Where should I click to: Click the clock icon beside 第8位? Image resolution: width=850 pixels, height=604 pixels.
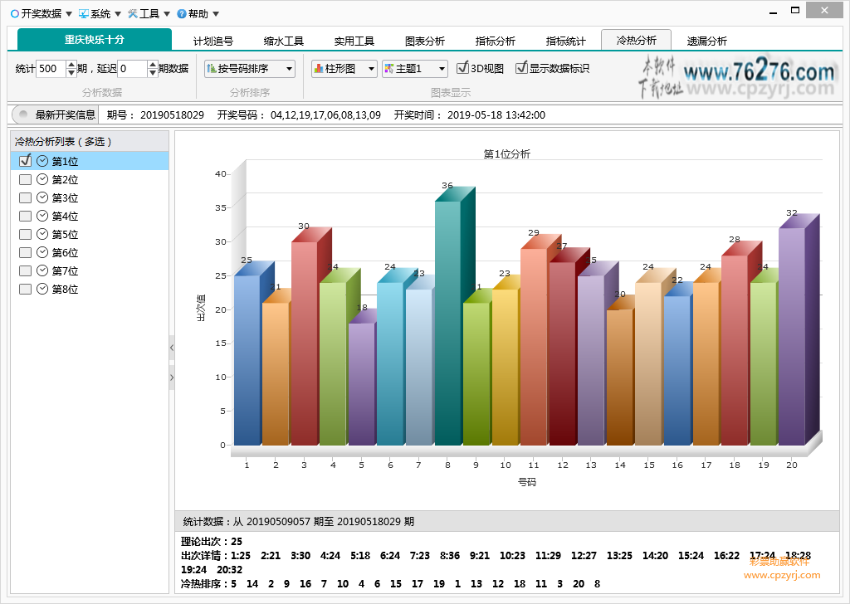[x=42, y=290]
